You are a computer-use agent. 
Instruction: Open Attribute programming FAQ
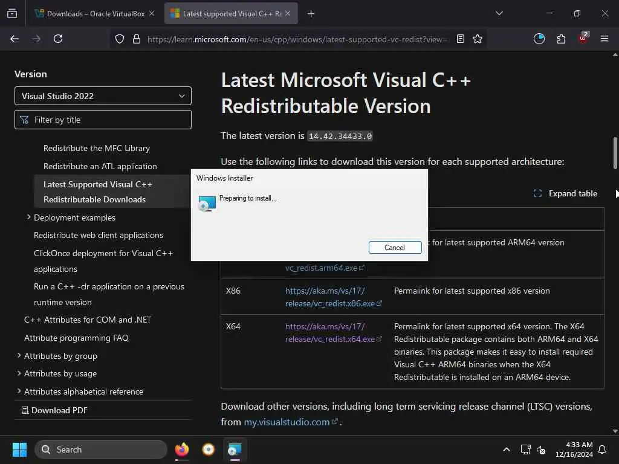click(77, 338)
